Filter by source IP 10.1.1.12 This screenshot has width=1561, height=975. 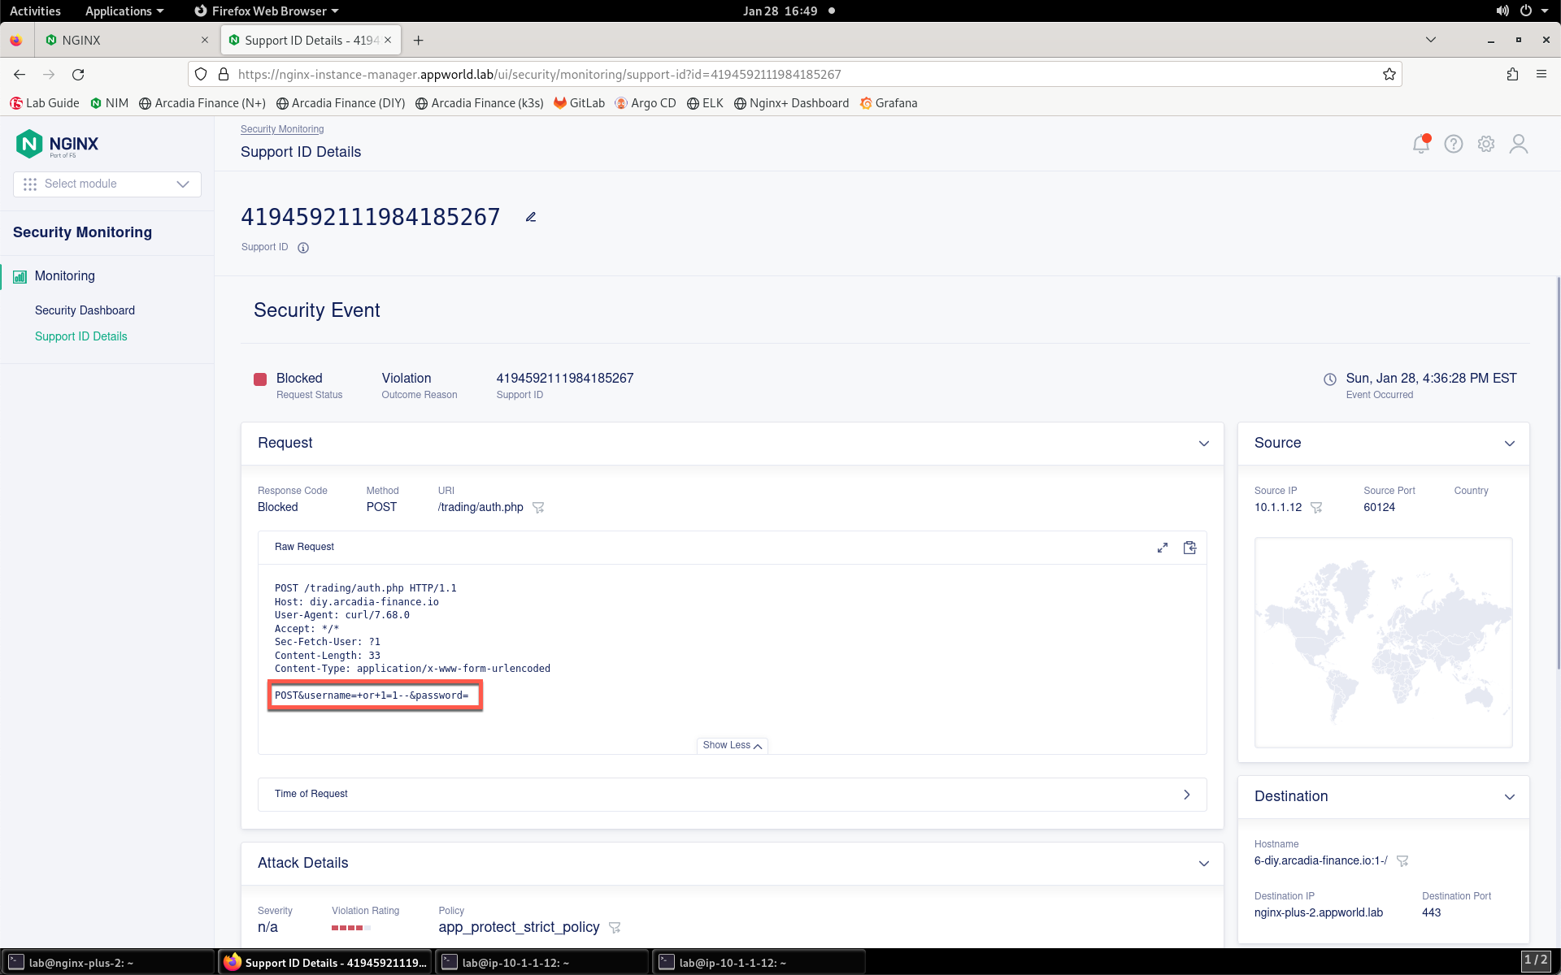(1316, 507)
